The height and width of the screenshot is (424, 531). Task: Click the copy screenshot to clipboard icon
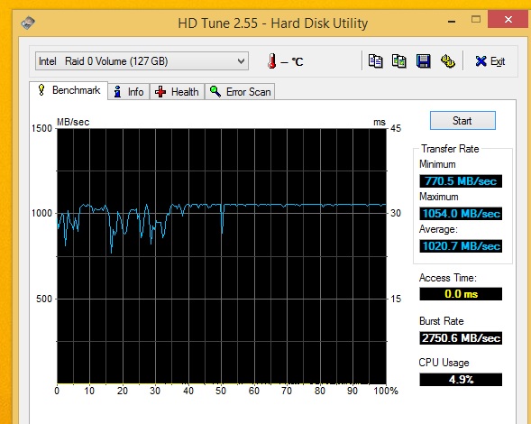(399, 61)
